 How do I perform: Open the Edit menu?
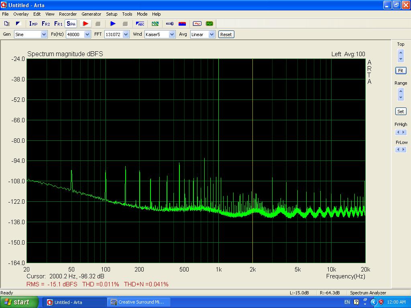click(x=37, y=14)
